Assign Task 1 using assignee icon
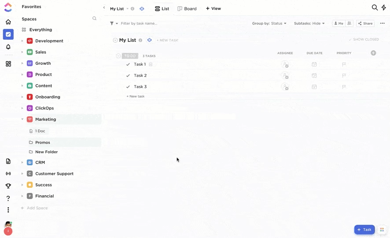The image size is (390, 238). 285,64
